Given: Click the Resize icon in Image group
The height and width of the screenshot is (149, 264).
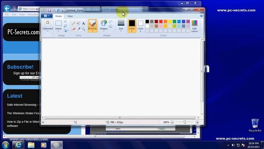Looking at the screenshot, I should [65, 26].
